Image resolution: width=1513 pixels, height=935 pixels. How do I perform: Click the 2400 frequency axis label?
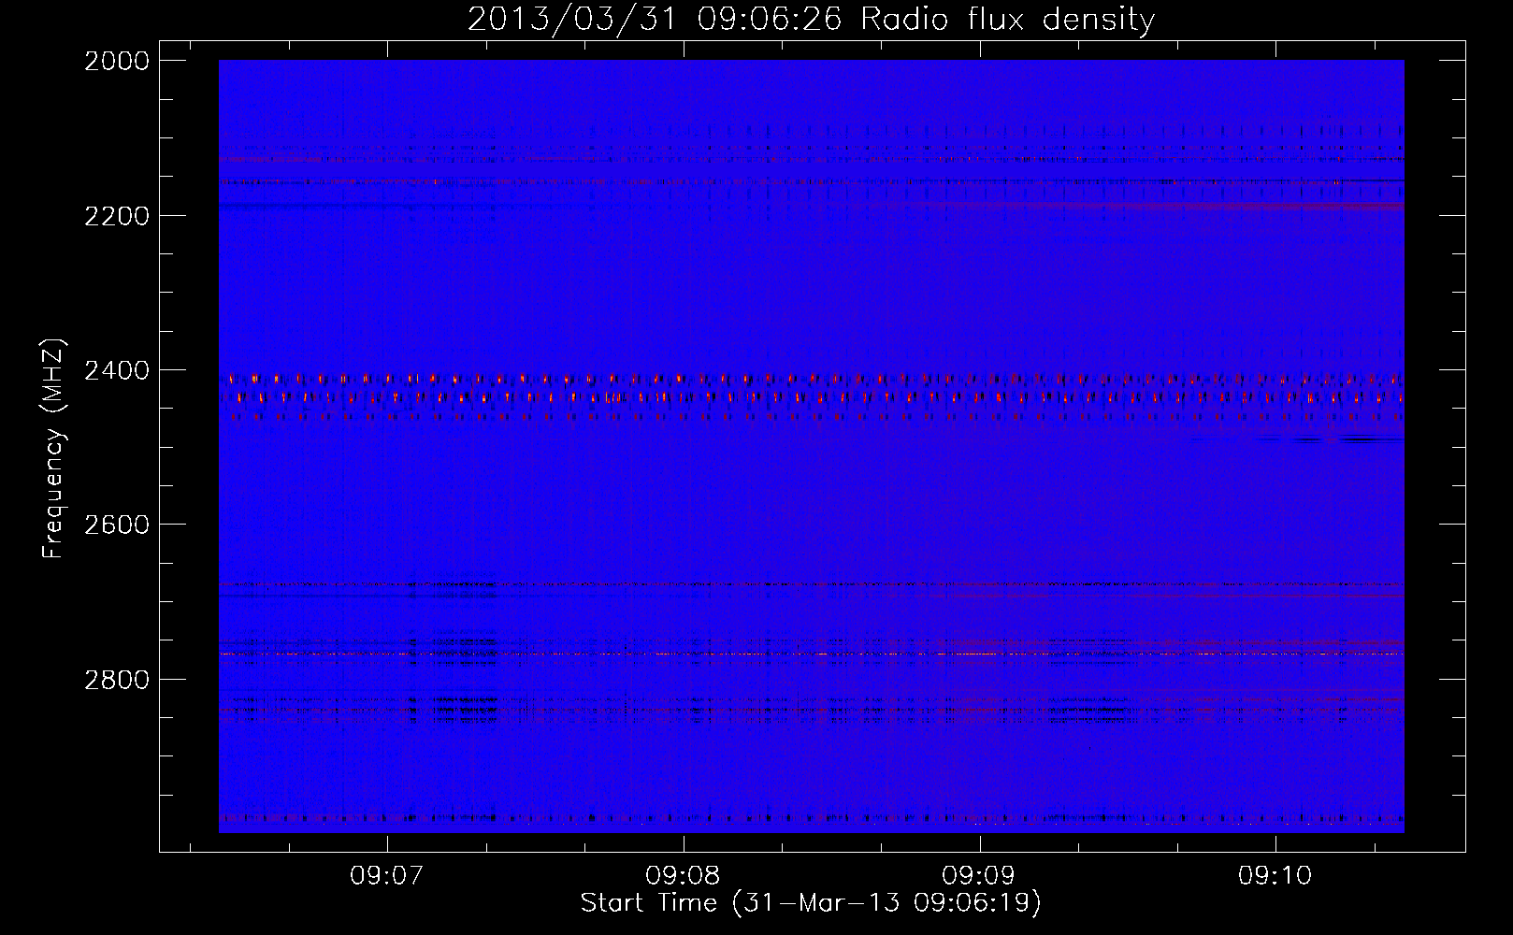coord(117,371)
